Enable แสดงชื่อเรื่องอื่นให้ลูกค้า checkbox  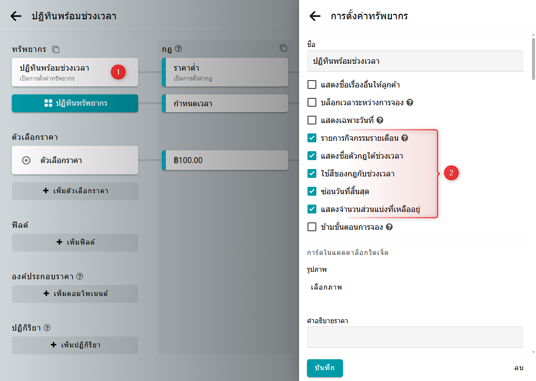312,85
